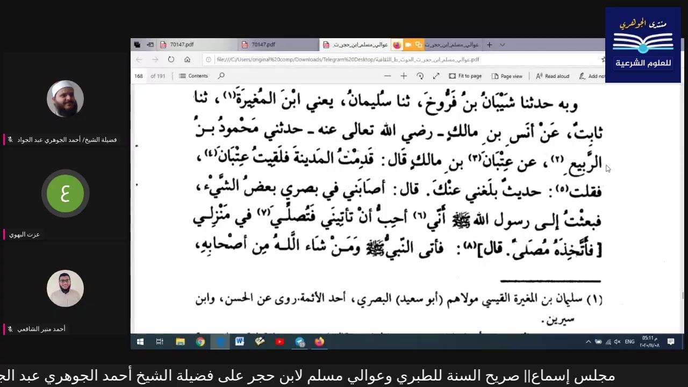
Task: Open Telegram from the taskbar
Action: tap(300, 341)
